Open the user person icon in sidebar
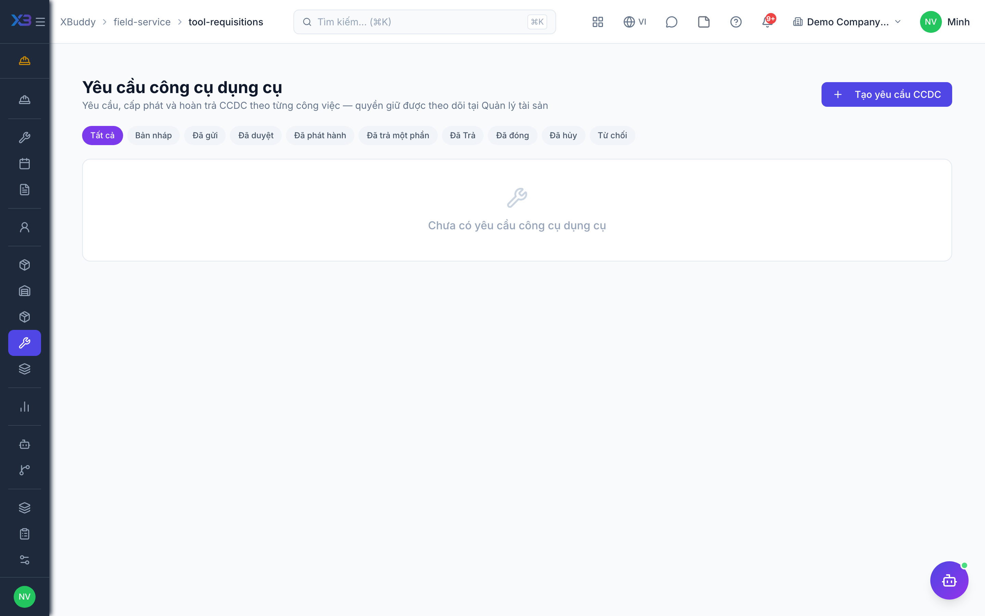 pyautogui.click(x=24, y=227)
